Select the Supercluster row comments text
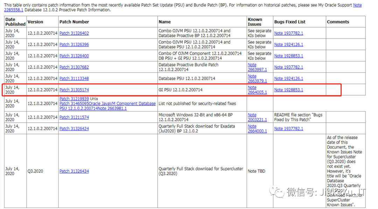378x209 pixels. pyautogui.click(x=344, y=171)
